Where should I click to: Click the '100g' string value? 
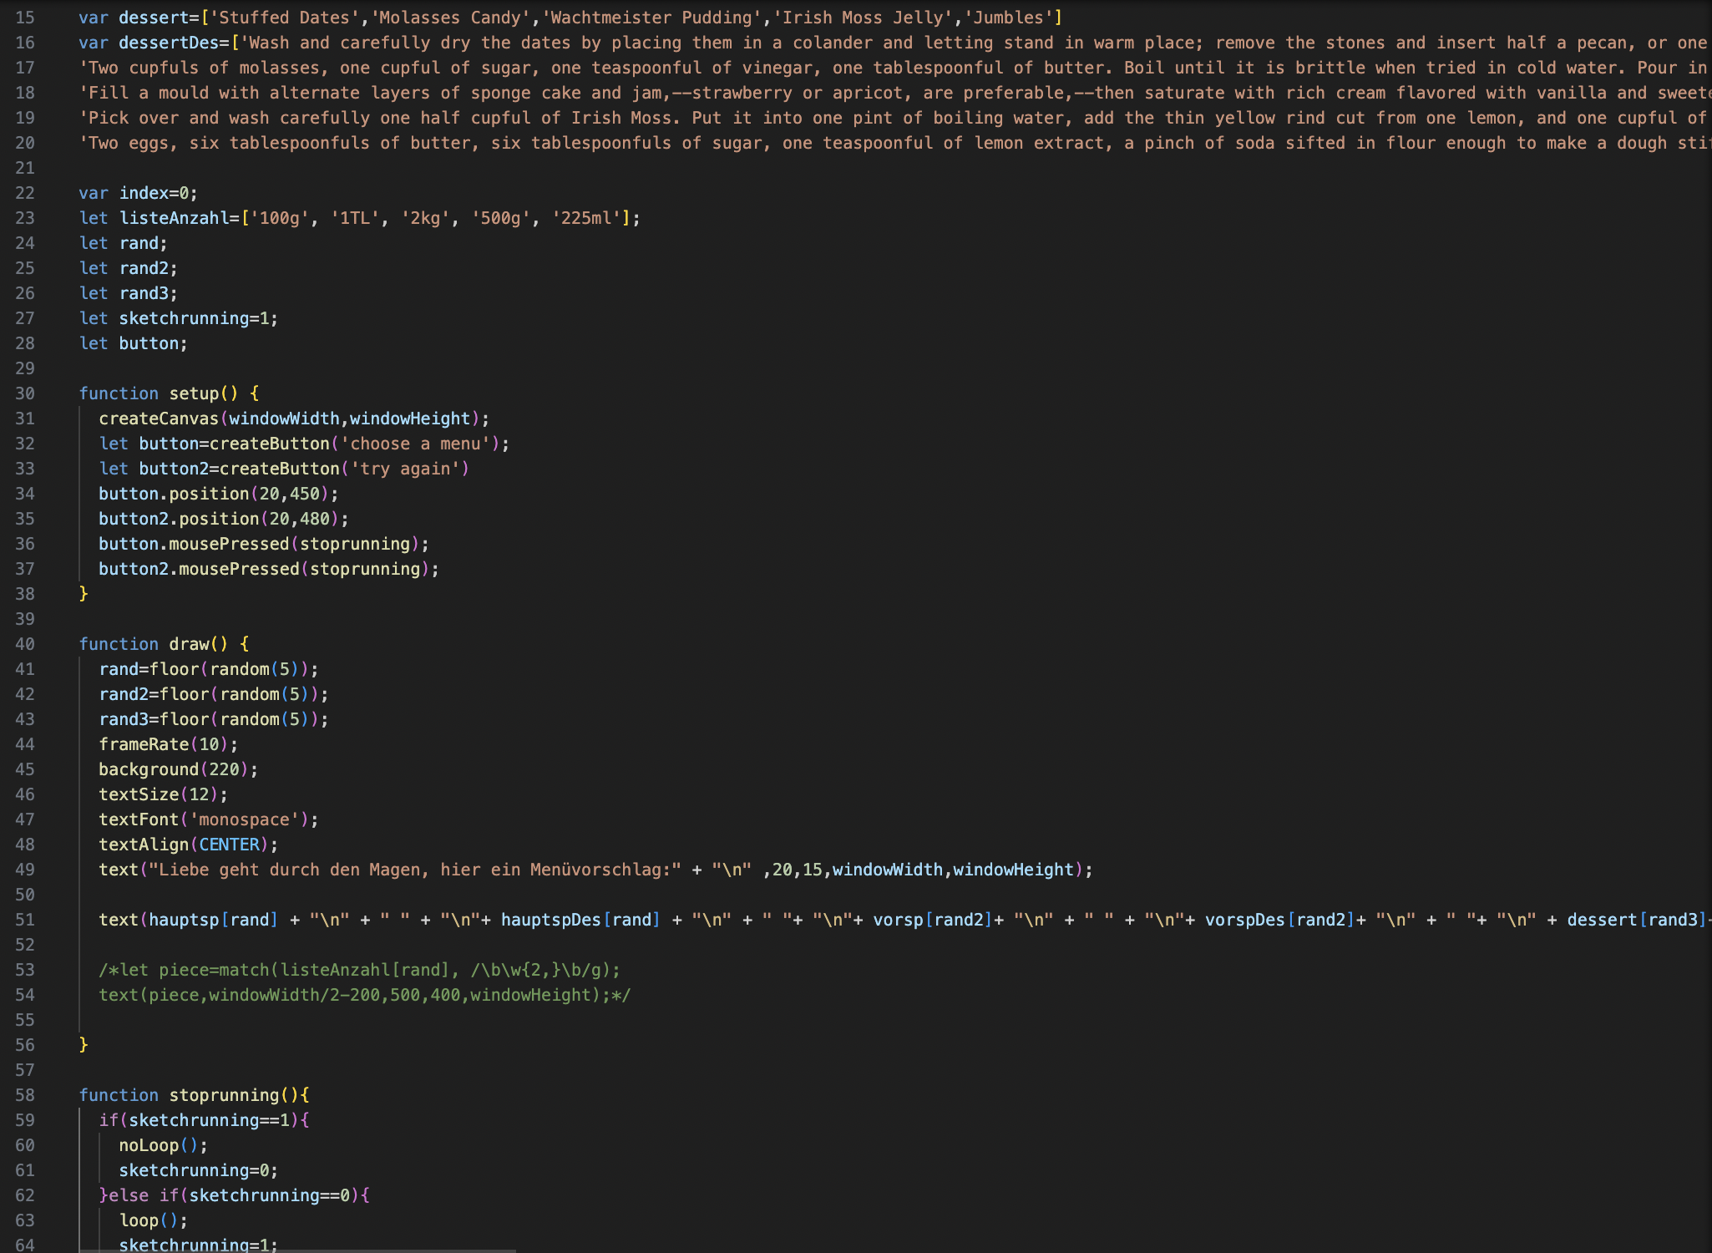click(280, 218)
